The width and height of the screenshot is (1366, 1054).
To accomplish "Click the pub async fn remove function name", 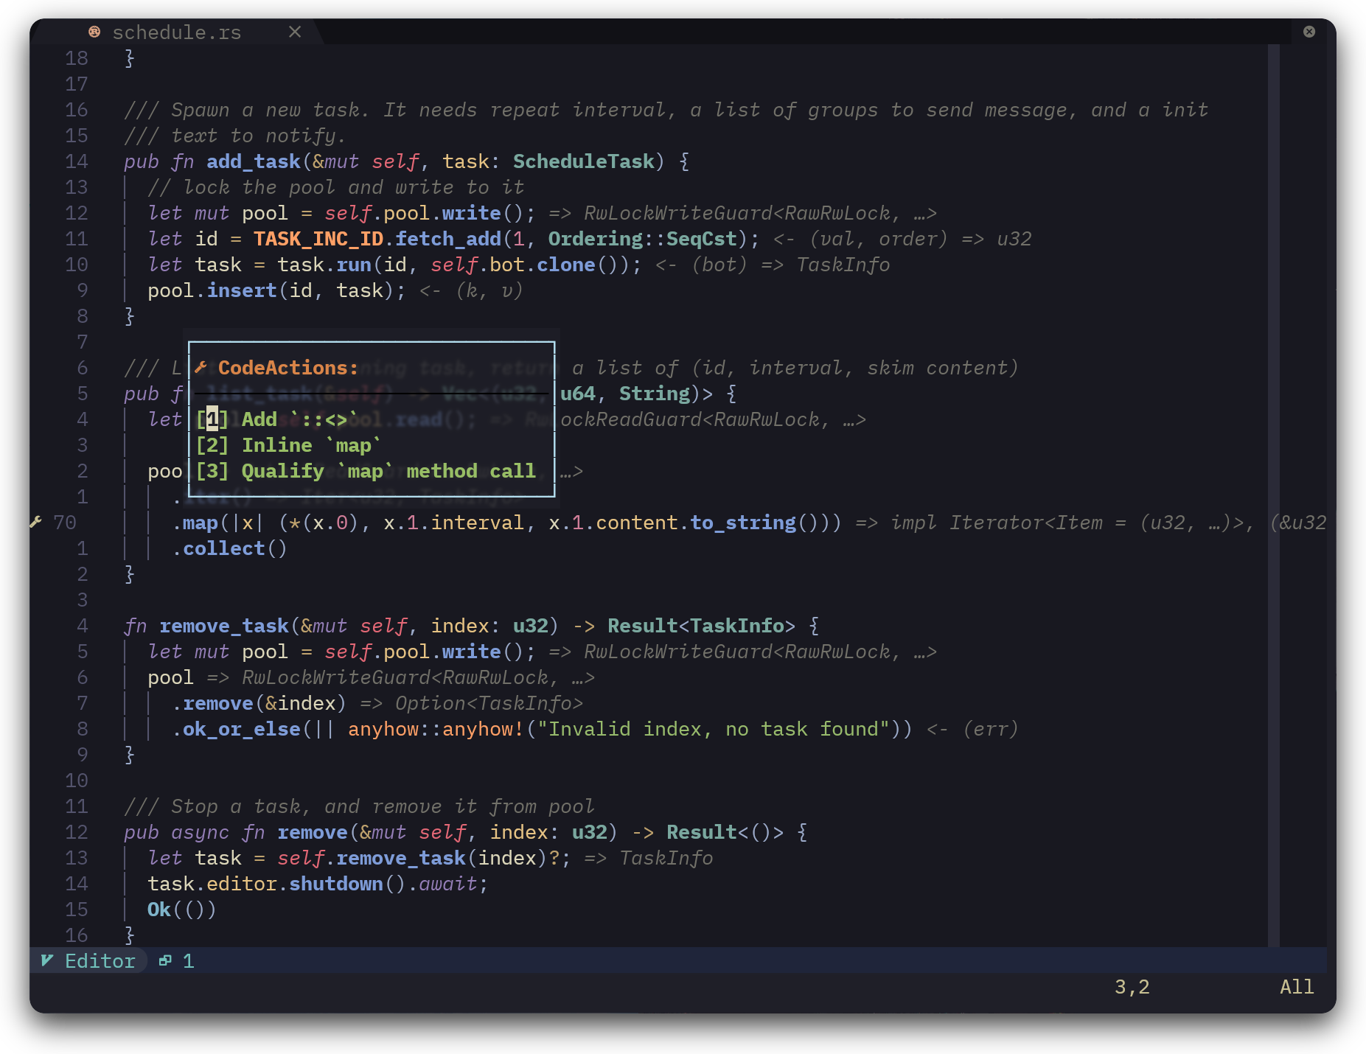I will pyautogui.click(x=313, y=832).
